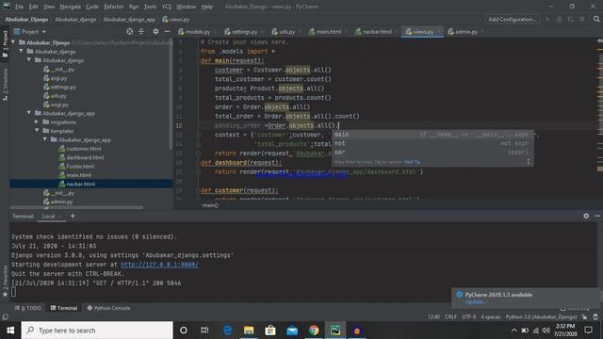This screenshot has width=603, height=339.
Task: Hide the Project panel with minus icon
Action: click(167, 31)
